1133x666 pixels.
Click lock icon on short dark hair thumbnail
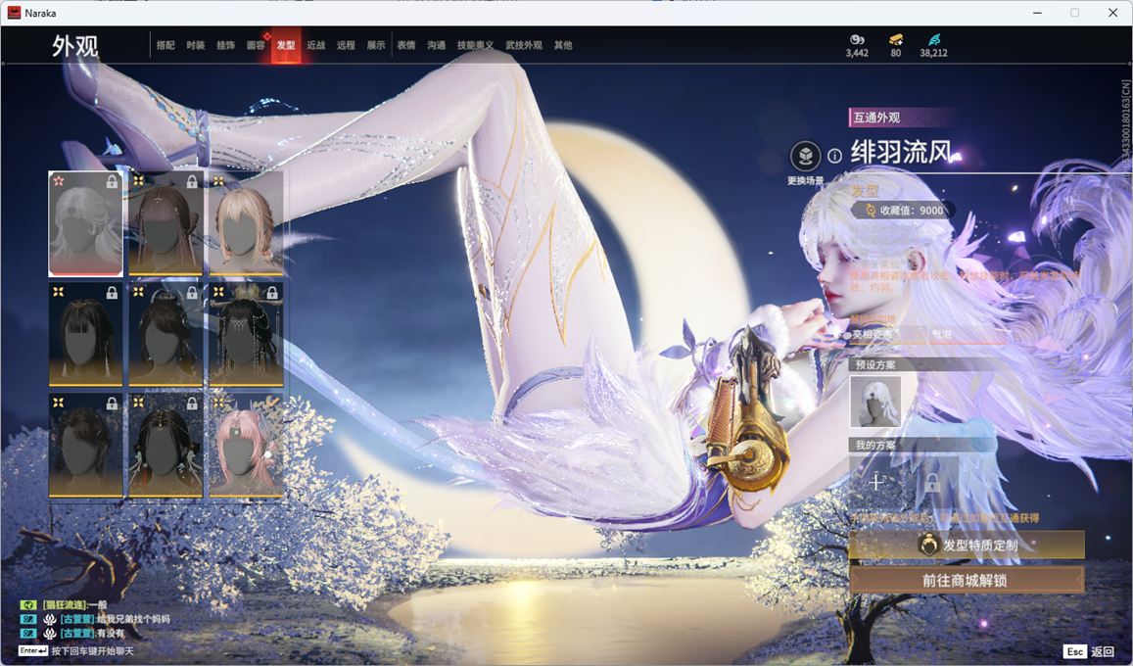click(x=112, y=404)
